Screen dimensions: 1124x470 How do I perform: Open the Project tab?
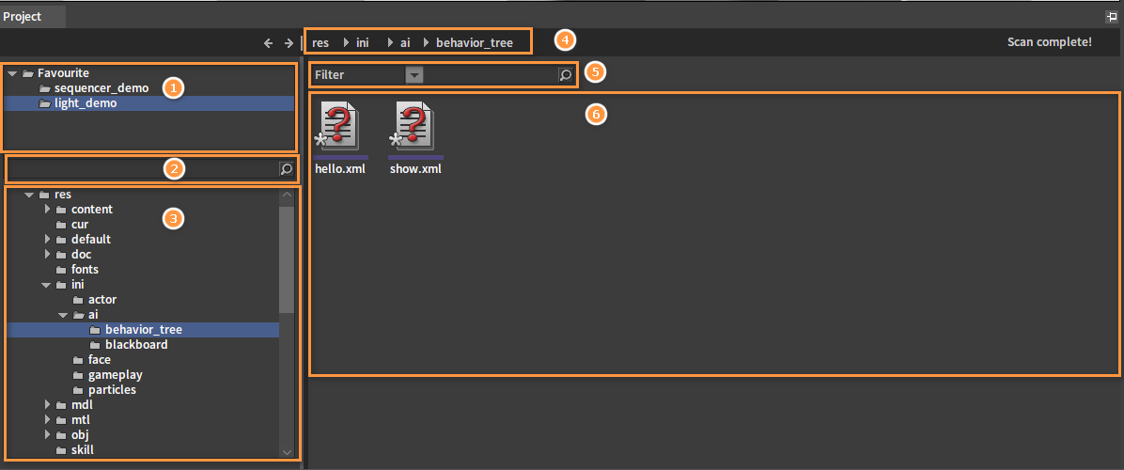[x=22, y=17]
